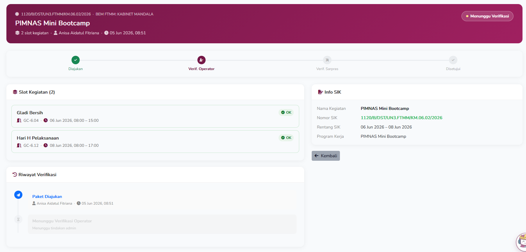Click the green Diajukan step checkmark icon
This screenshot has height=252, width=526.
coord(76,60)
